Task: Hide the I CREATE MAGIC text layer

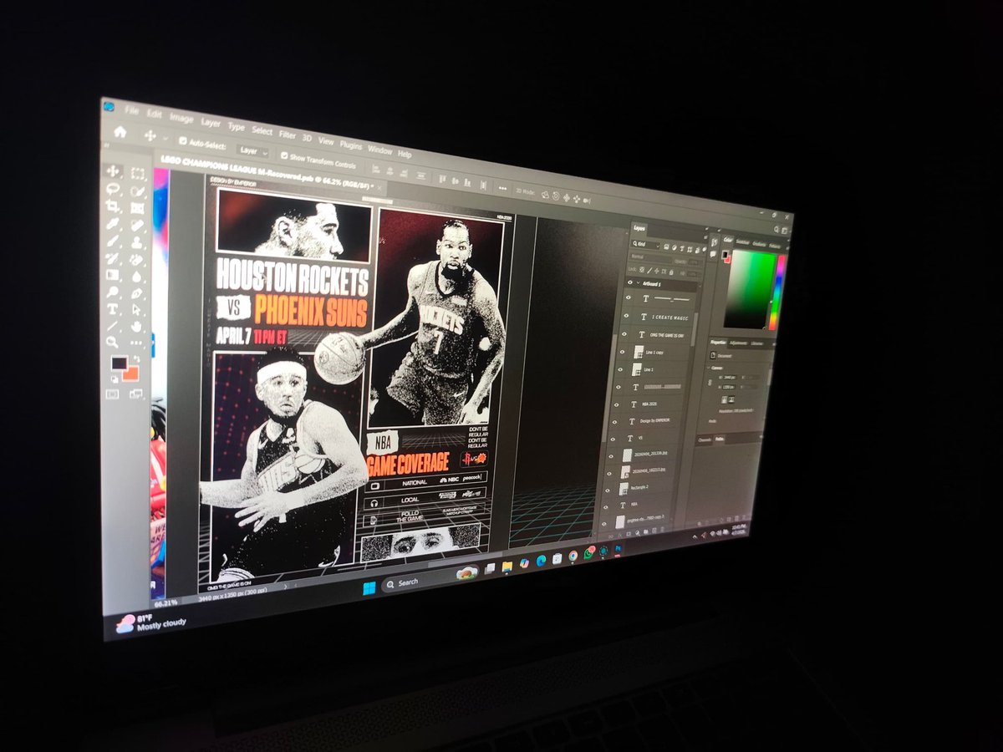Action: (x=626, y=316)
